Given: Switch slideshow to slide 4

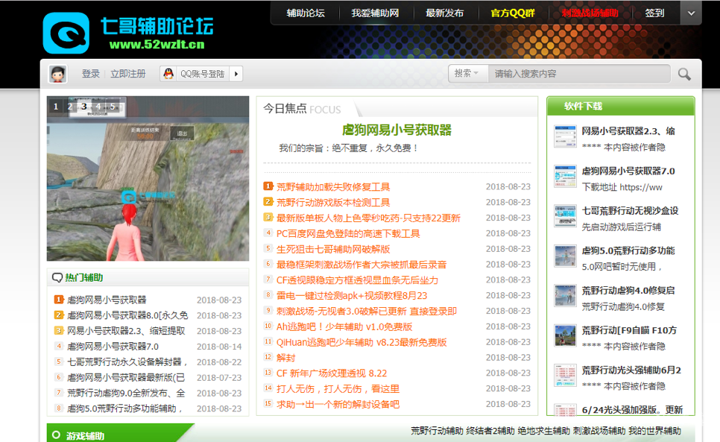Looking at the screenshot, I should (98, 107).
